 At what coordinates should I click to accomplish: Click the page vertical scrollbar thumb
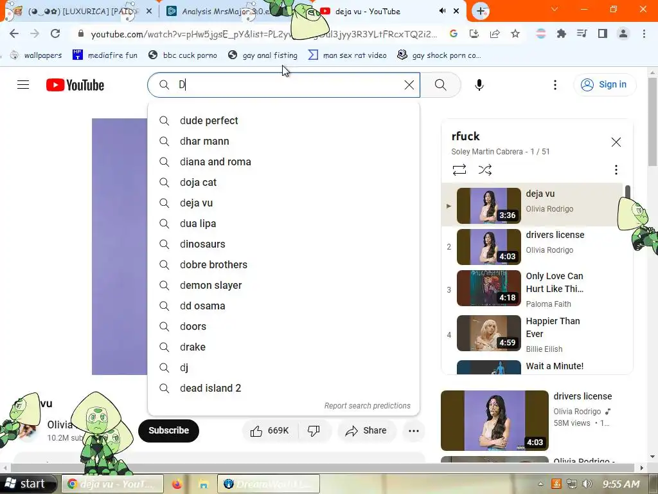click(653, 122)
